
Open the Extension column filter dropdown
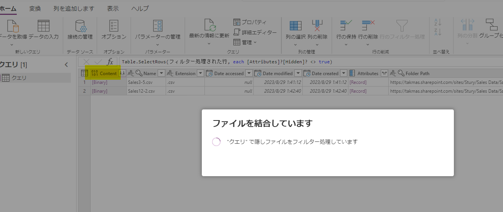pyautogui.click(x=201, y=73)
